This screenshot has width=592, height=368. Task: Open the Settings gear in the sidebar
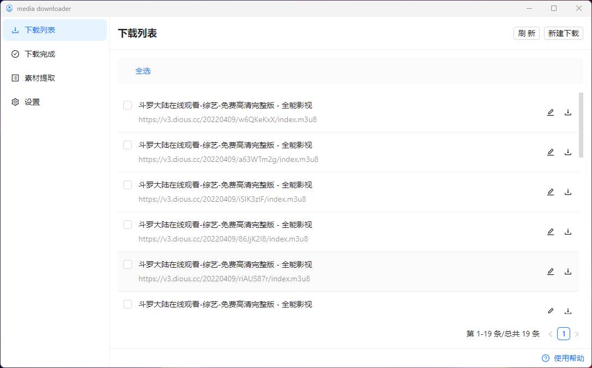click(x=15, y=102)
